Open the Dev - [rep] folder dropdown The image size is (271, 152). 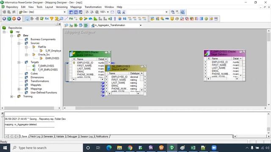(65, 12)
